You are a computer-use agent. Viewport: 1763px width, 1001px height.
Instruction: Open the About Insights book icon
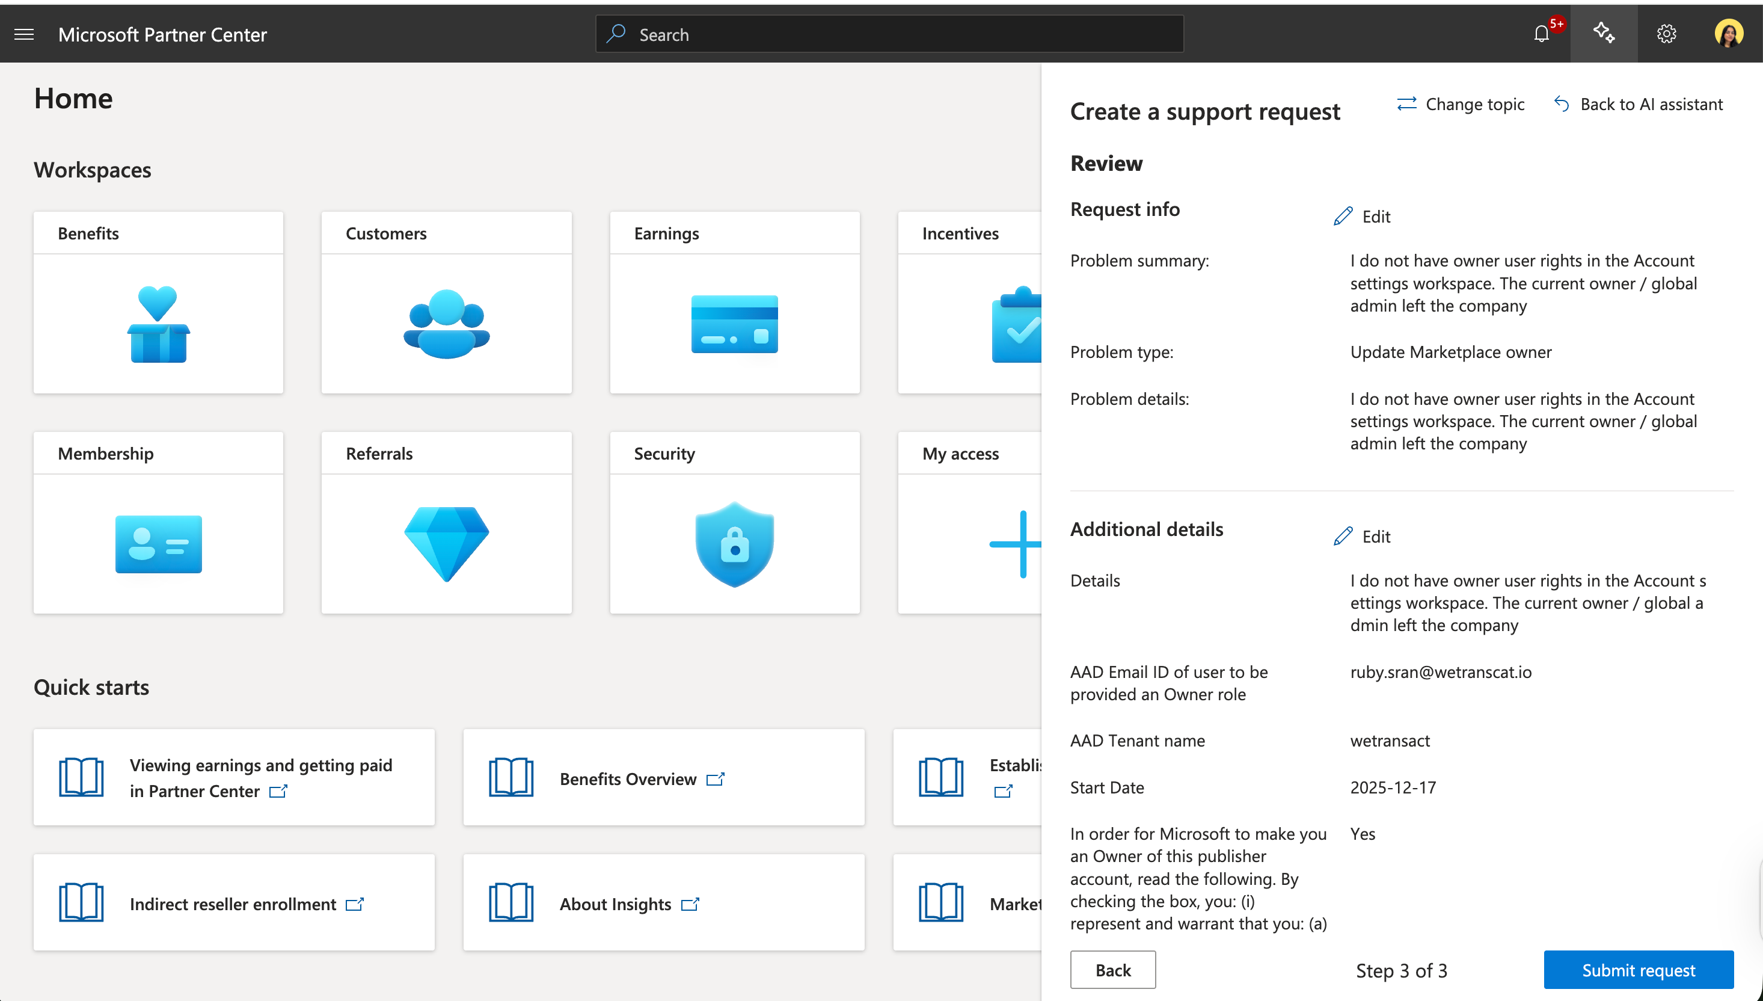tap(511, 902)
